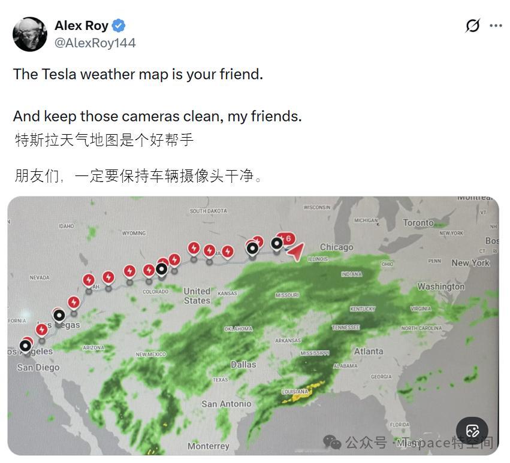Click the WeChat logo in watermark
This screenshot has width=510, height=463.
[332, 442]
